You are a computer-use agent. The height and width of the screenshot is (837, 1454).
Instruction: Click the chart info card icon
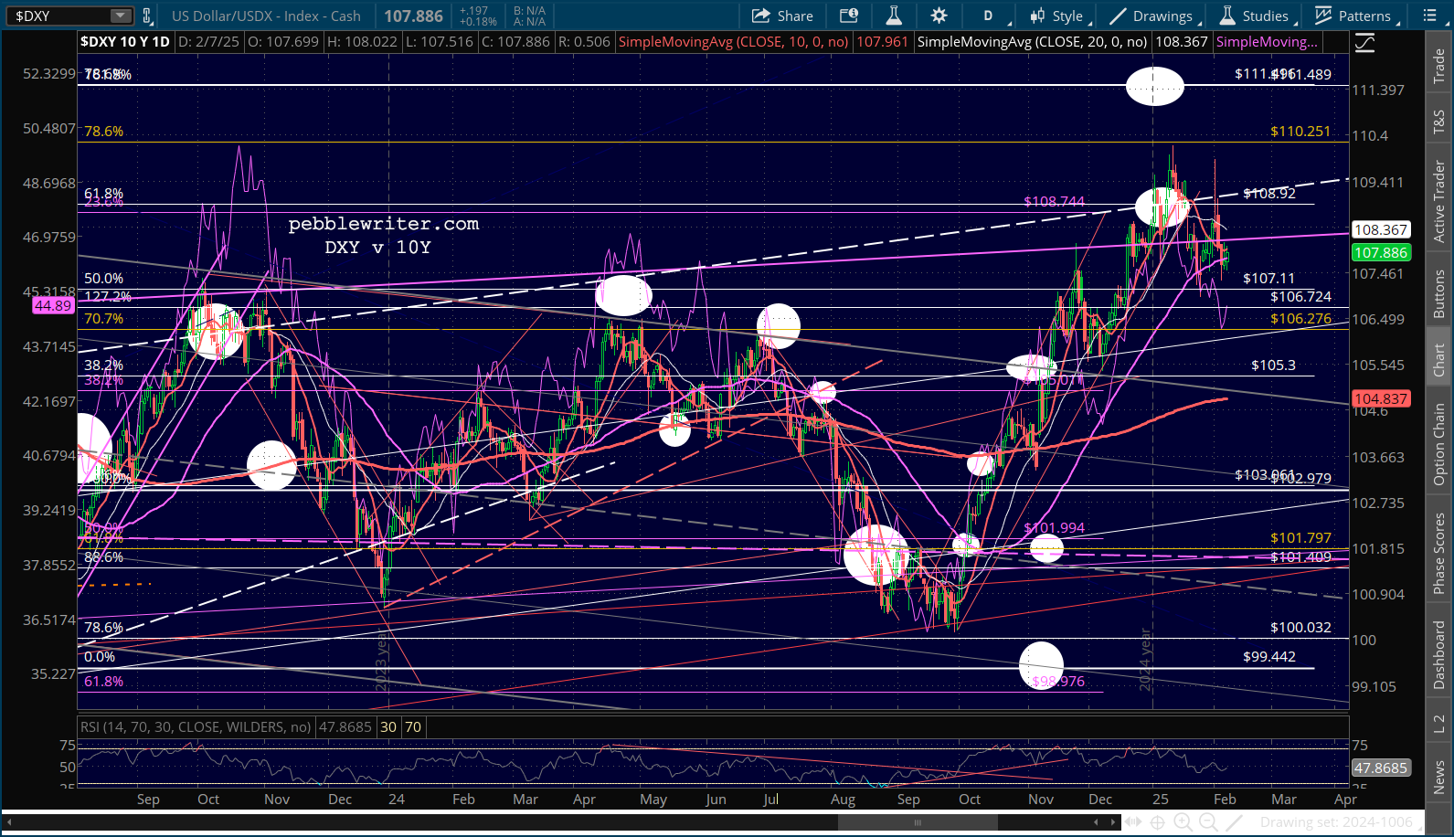click(x=849, y=16)
